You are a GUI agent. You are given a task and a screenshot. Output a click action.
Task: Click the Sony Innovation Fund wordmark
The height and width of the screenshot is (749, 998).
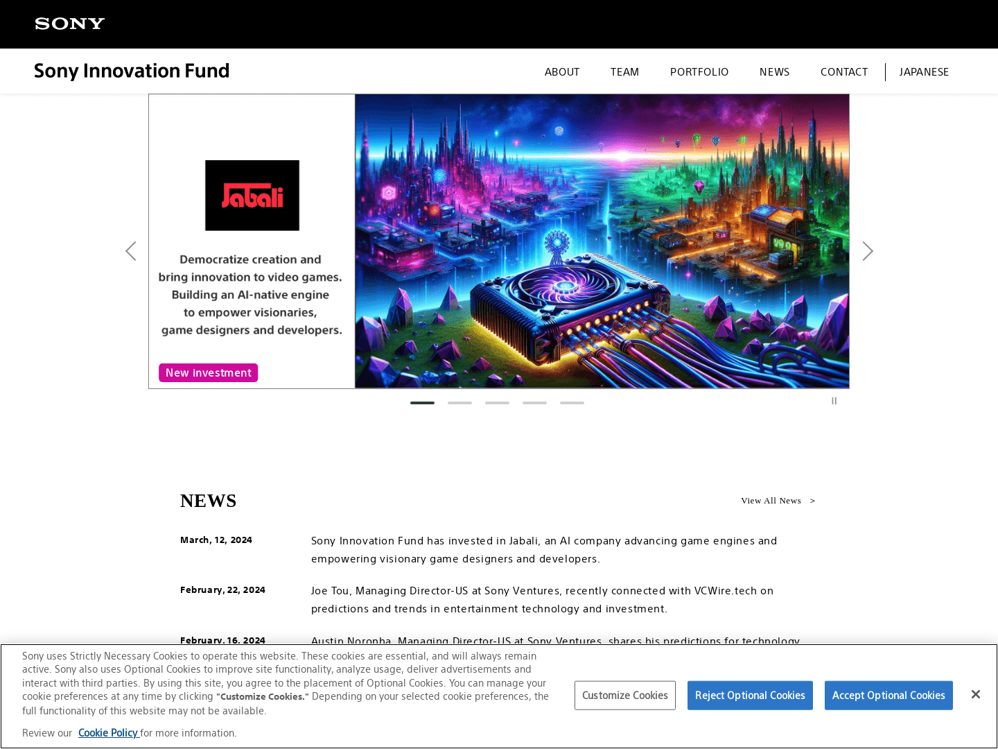[131, 71]
